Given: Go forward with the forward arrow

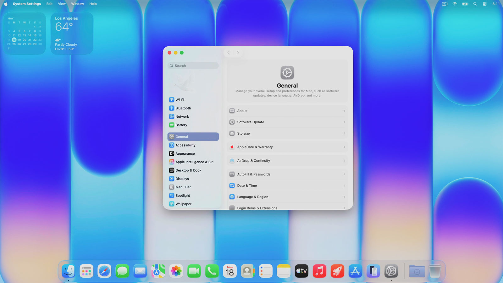Looking at the screenshot, I should pyautogui.click(x=238, y=53).
